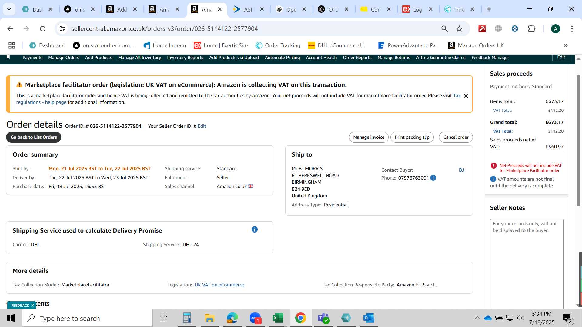This screenshot has width=582, height=327.
Task: Open Payments in Seller Central nav
Action: point(32,58)
